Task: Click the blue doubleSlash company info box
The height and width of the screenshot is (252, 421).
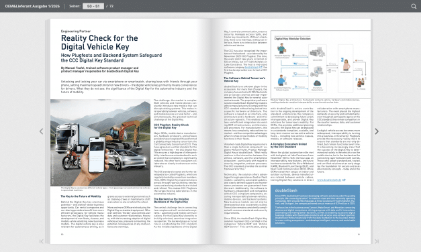Action: 315,206
